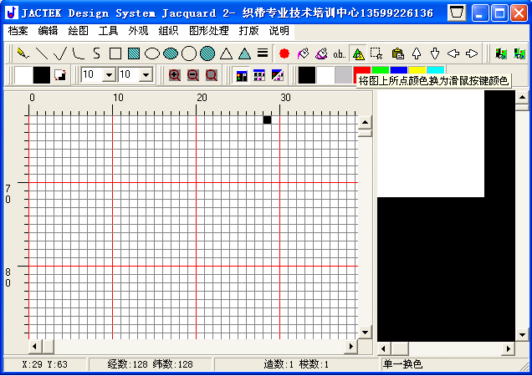Open the 图形处理 menu
532x376 pixels.
(209, 31)
